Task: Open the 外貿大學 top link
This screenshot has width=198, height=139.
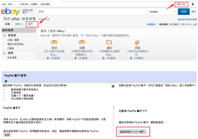Action: tap(24, 4)
